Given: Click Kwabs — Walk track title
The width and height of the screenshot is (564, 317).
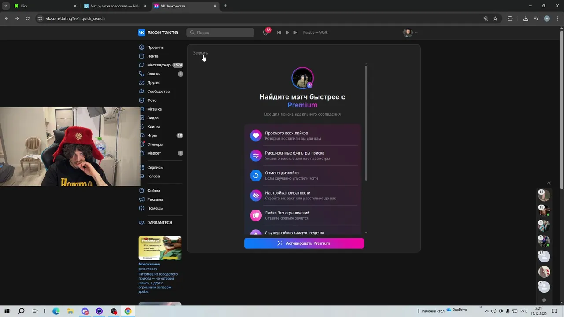Looking at the screenshot, I should (315, 33).
